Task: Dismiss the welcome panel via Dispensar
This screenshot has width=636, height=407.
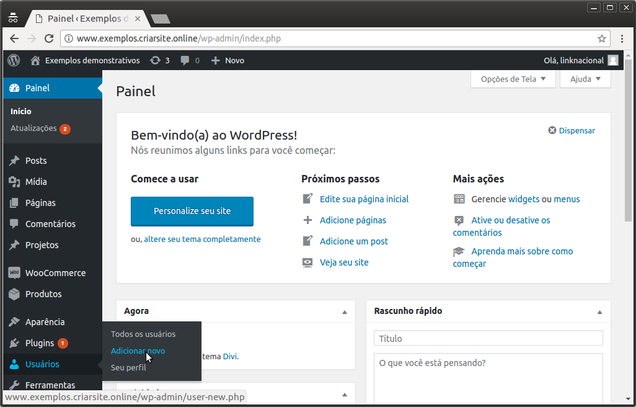Action: (572, 130)
